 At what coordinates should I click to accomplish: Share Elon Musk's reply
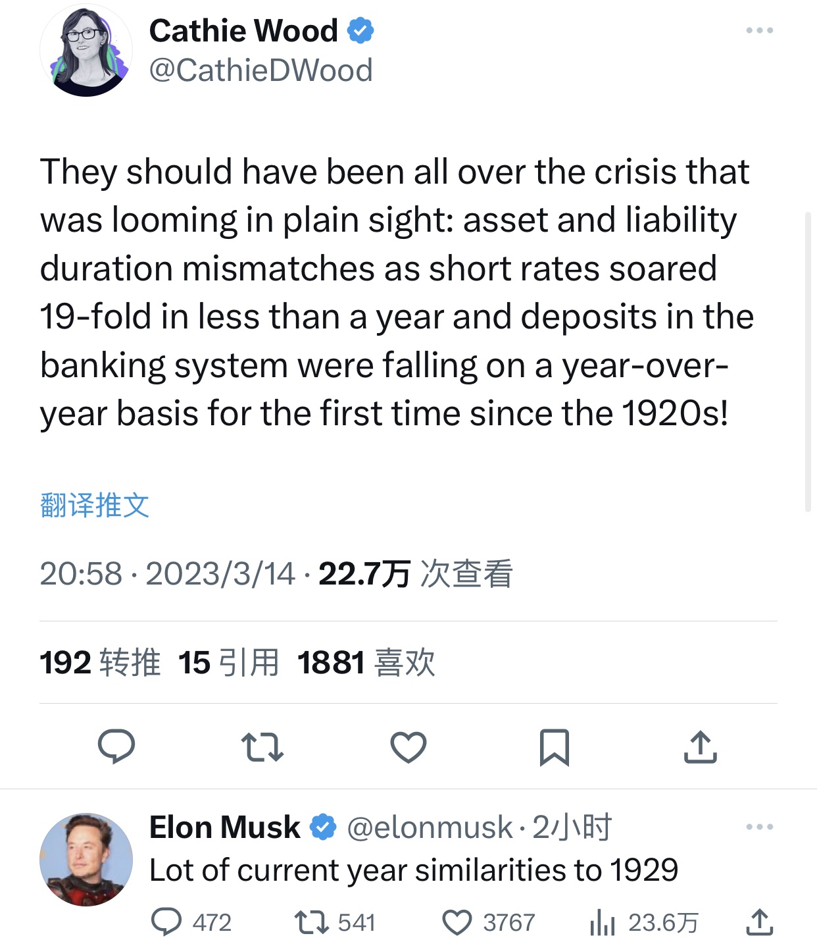(759, 922)
